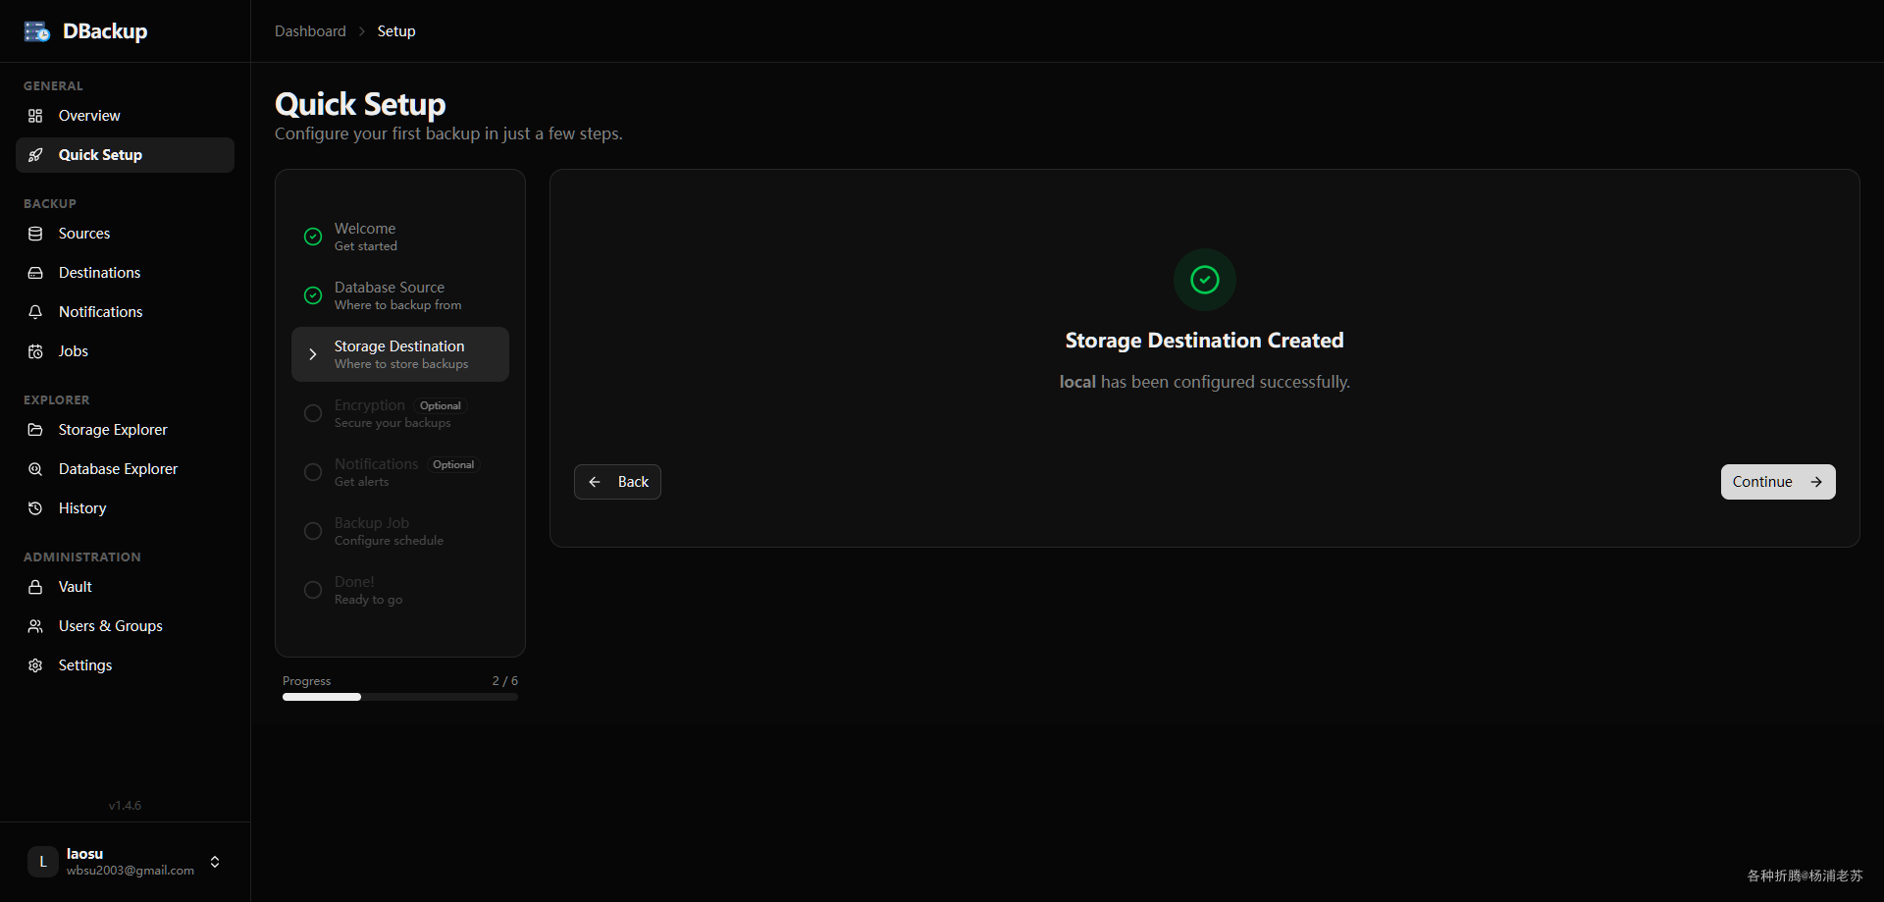Select the Notifications step circle in wizard
1884x902 pixels.
click(313, 472)
